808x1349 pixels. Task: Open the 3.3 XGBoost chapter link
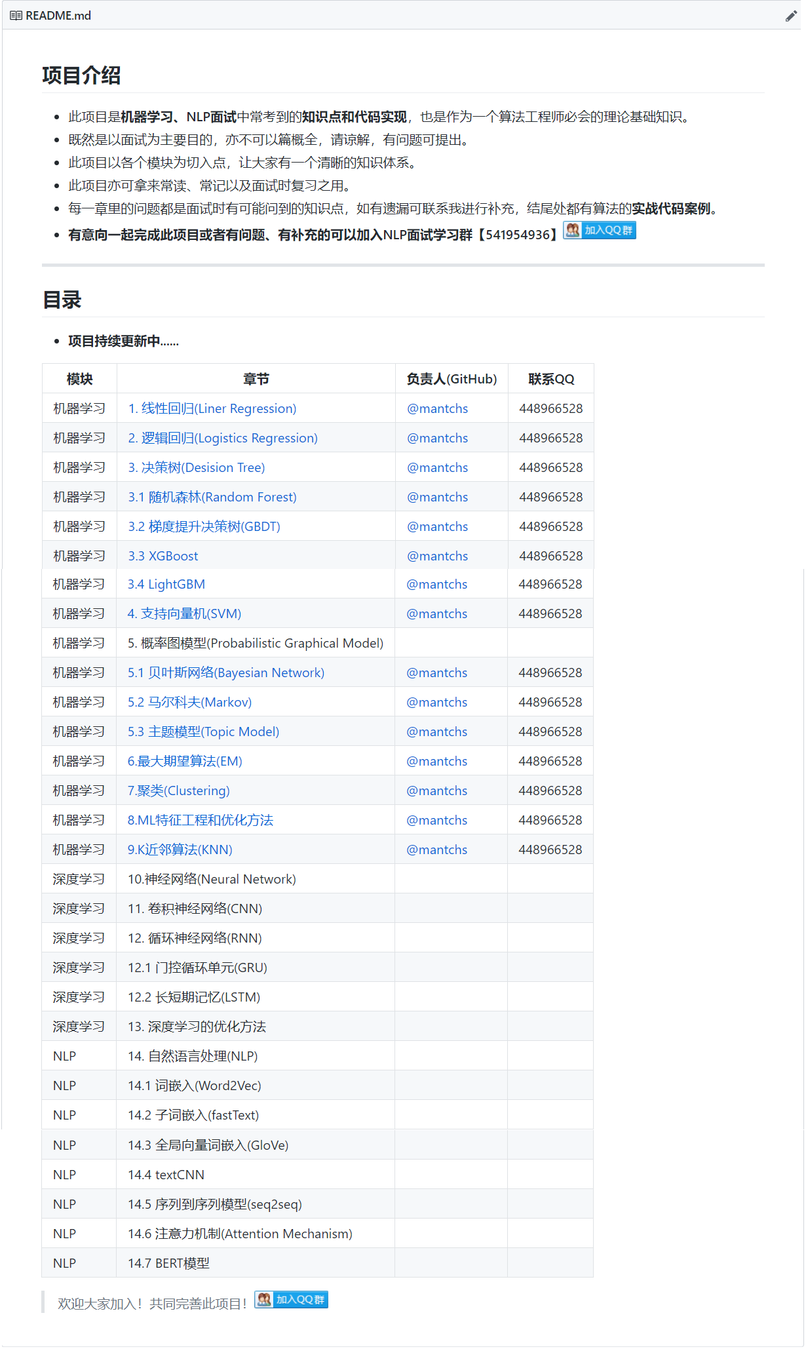point(163,556)
